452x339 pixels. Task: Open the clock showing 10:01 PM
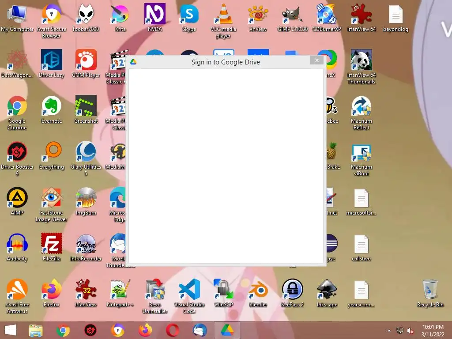[433, 331]
